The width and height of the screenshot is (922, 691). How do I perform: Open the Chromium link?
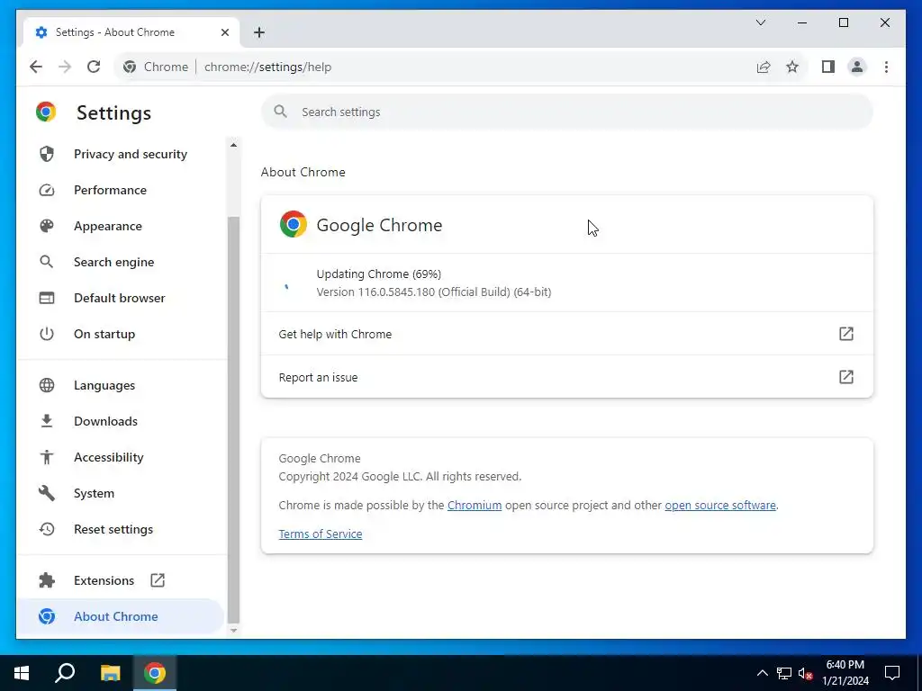coord(474,506)
